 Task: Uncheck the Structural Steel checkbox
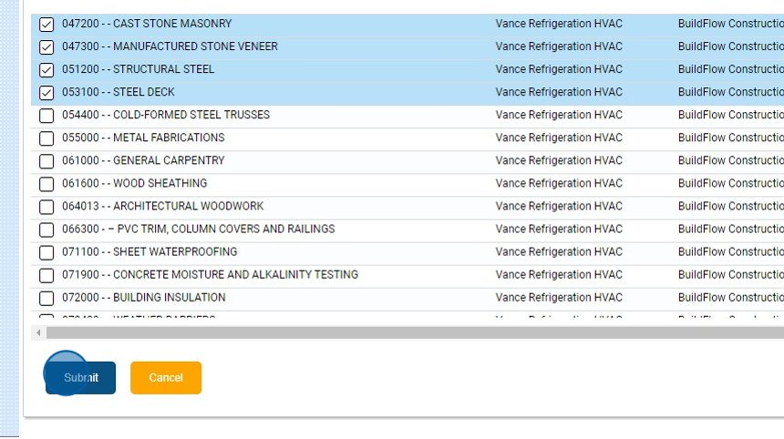tap(46, 70)
